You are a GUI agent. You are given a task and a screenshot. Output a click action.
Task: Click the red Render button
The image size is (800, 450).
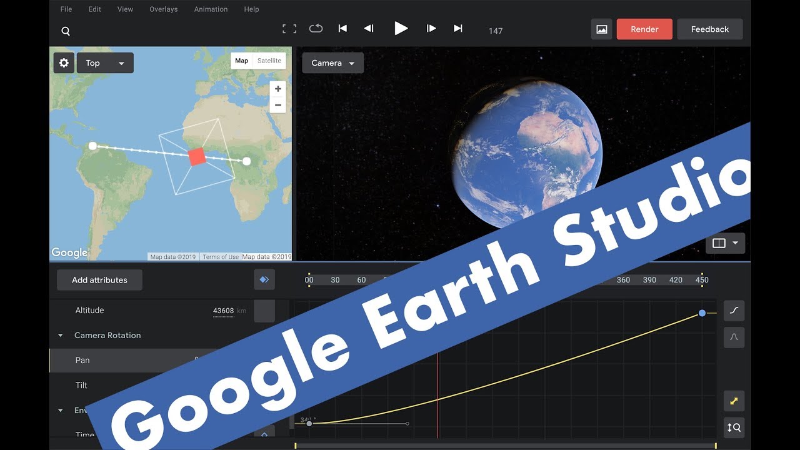click(644, 29)
